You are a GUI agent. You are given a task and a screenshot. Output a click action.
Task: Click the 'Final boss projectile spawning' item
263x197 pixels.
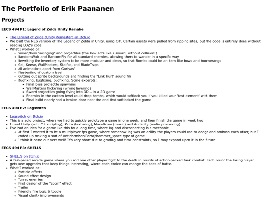(51, 84)
